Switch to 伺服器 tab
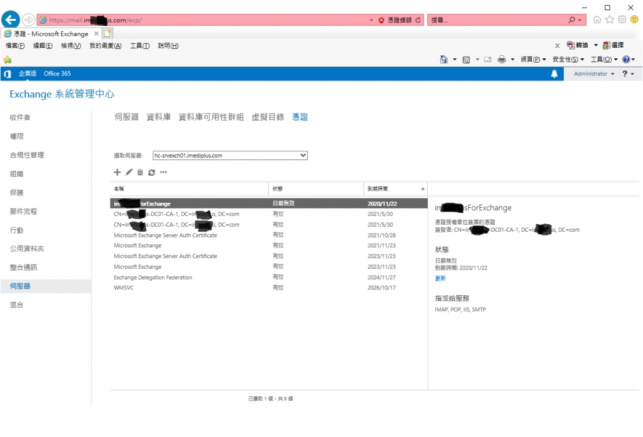Viewport: 643px width, 437px height. coord(126,117)
